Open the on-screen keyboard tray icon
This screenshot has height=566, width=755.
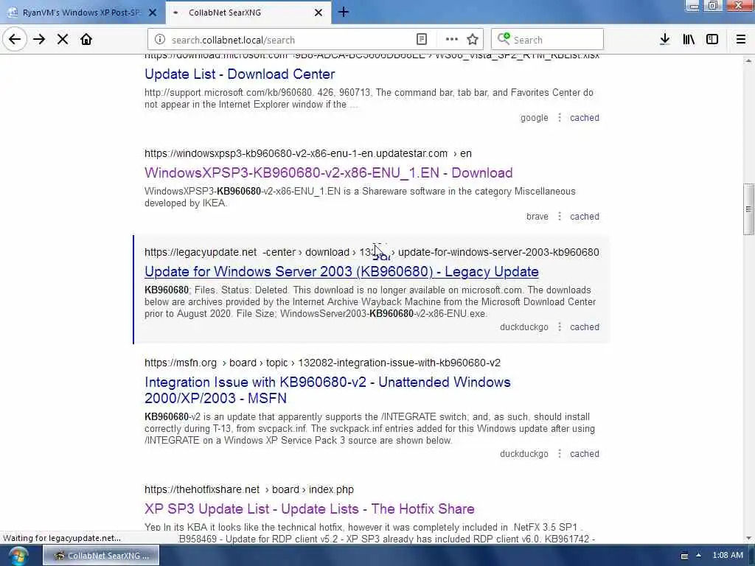[x=684, y=556]
